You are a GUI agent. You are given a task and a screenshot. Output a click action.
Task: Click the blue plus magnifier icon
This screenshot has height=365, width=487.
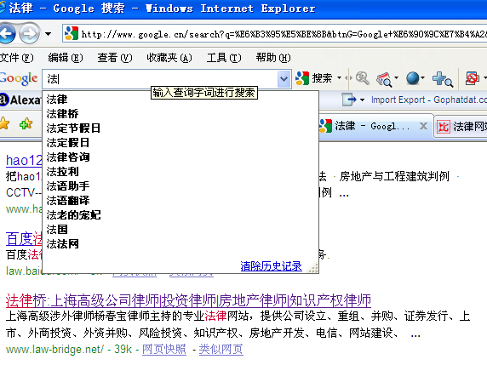coord(442,79)
